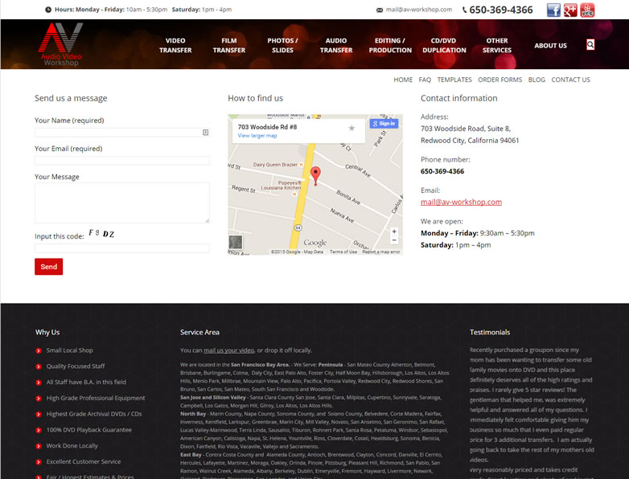Click the search magnifier icon in navigation

pos(590,45)
